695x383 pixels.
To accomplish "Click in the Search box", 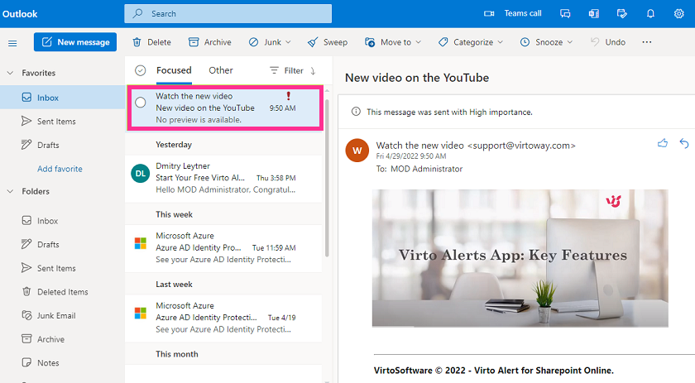I will coord(228,14).
